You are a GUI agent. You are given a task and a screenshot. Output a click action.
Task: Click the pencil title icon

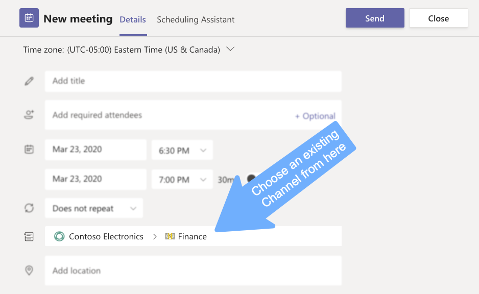coord(29,81)
